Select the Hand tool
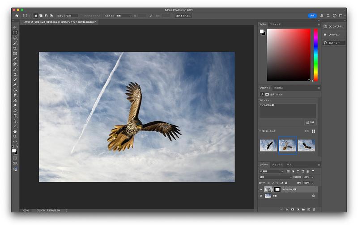The width and height of the screenshot is (358, 227). (15, 131)
